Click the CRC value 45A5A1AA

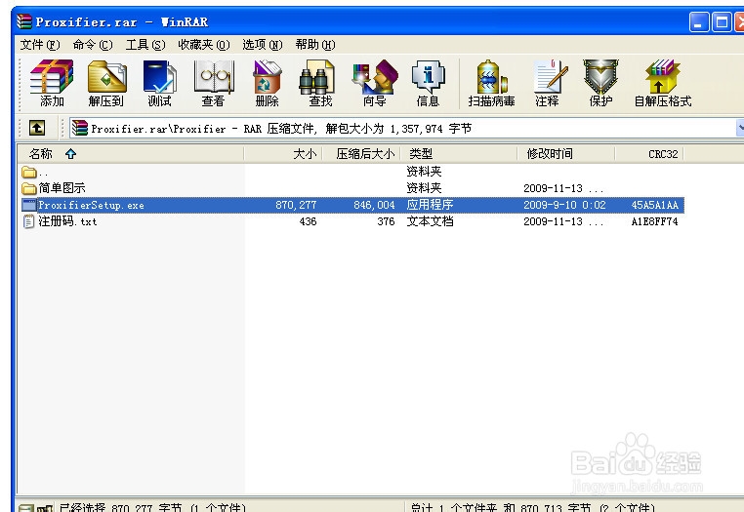(x=655, y=205)
